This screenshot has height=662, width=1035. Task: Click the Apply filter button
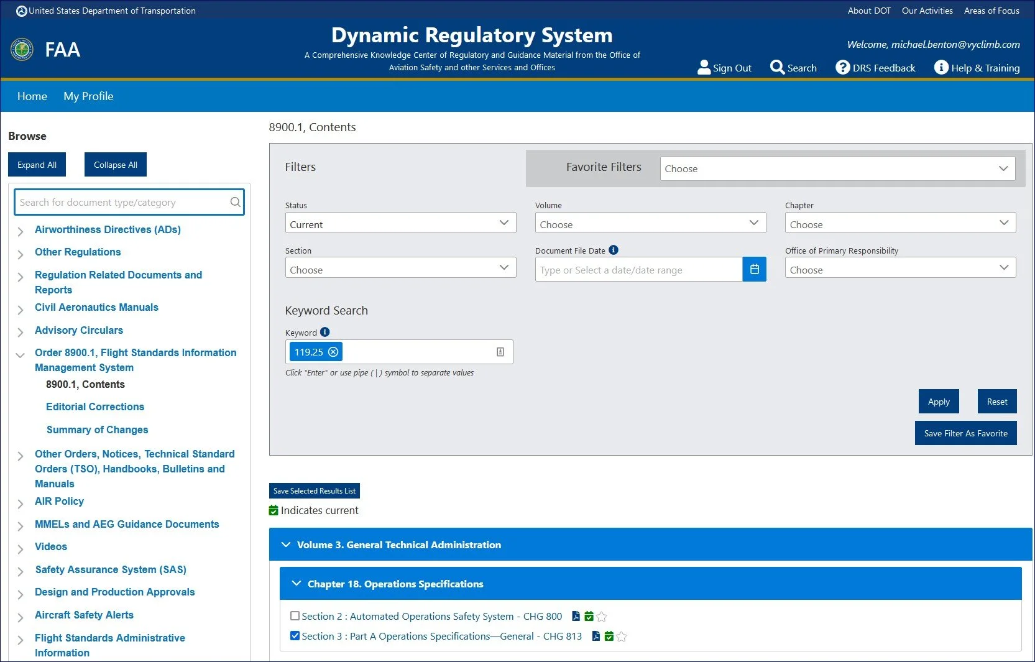939,402
